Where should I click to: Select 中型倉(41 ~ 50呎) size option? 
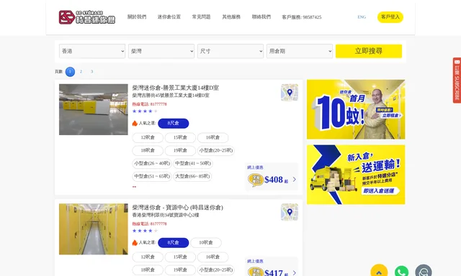[193, 163]
